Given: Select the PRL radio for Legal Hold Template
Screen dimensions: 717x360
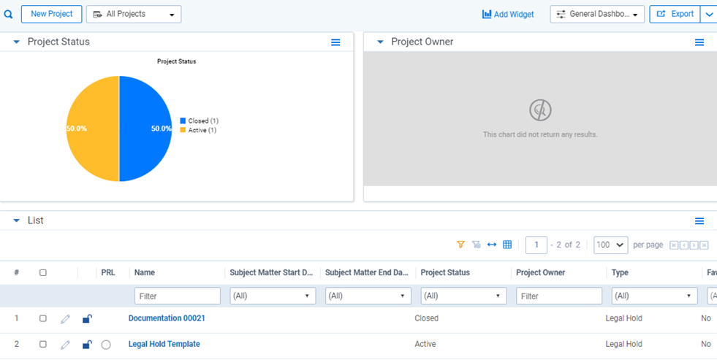Looking at the screenshot, I should click(x=106, y=345).
